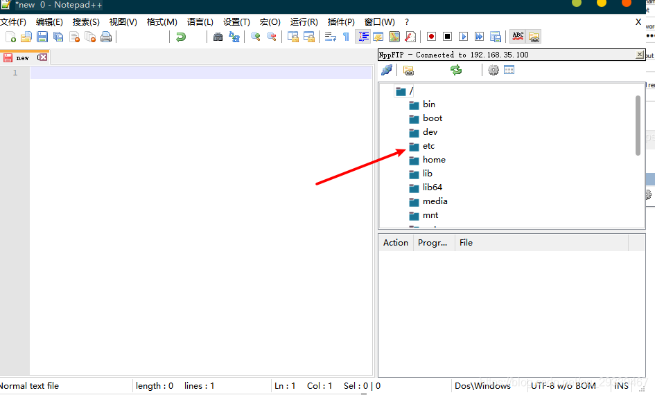Open the 编辑(E) menu

coord(49,21)
